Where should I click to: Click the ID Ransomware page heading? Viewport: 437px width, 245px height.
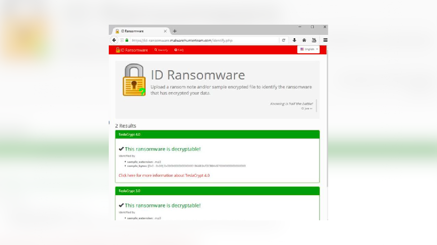(x=198, y=75)
